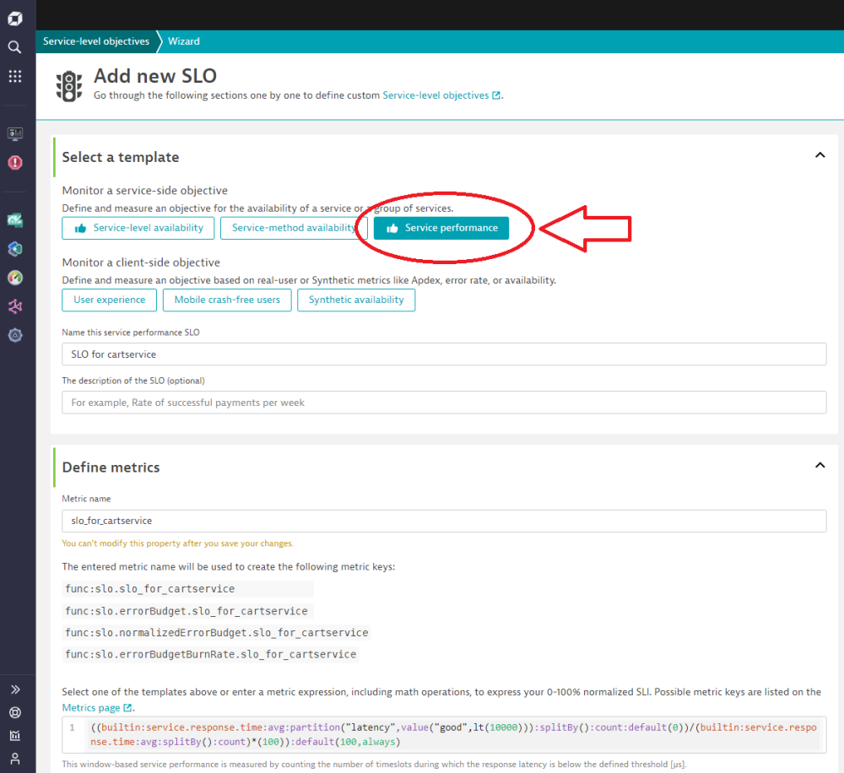Open the settings gear in the sidebar

tap(14, 335)
